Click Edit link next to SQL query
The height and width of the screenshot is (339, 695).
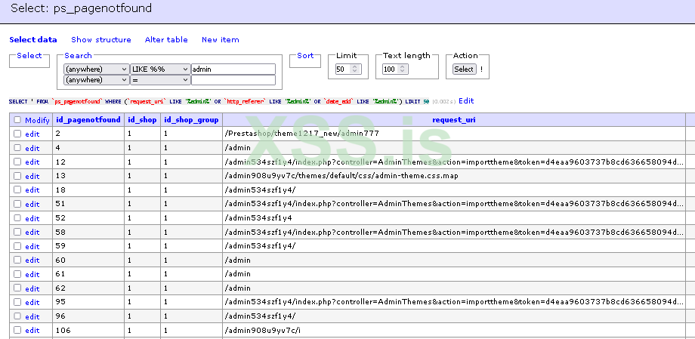[466, 101]
